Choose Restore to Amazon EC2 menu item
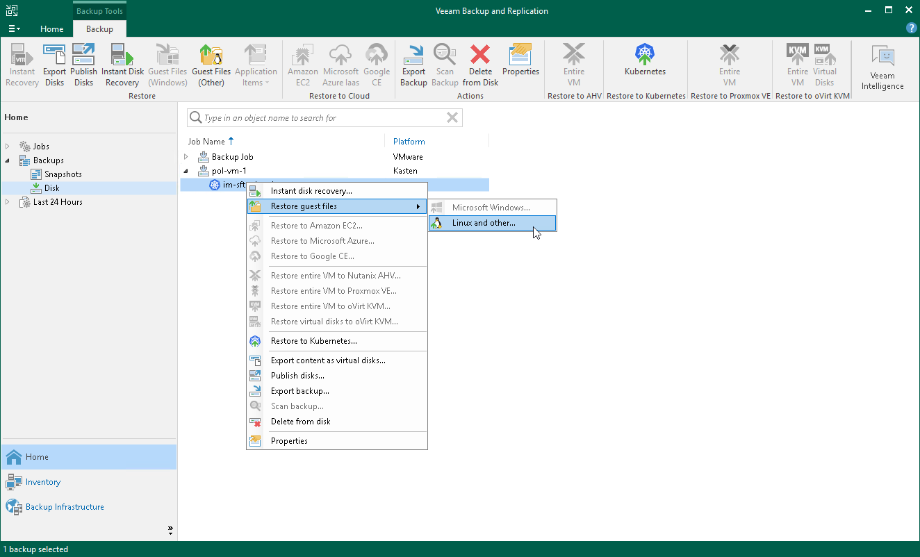This screenshot has height=557, width=920. tap(337, 226)
